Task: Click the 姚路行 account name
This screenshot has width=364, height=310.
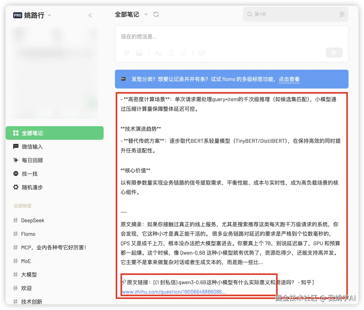Action: point(34,15)
